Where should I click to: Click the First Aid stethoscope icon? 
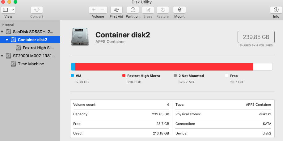click(x=116, y=10)
